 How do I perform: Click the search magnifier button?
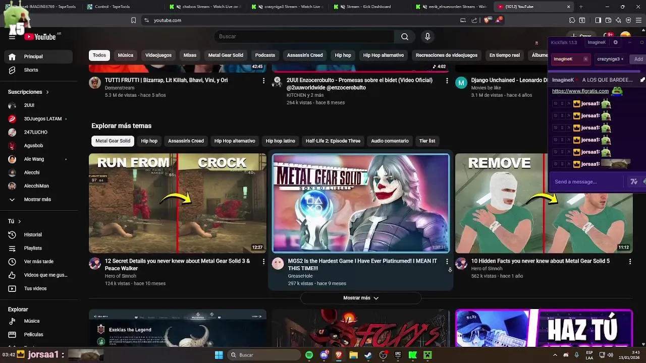405,37
